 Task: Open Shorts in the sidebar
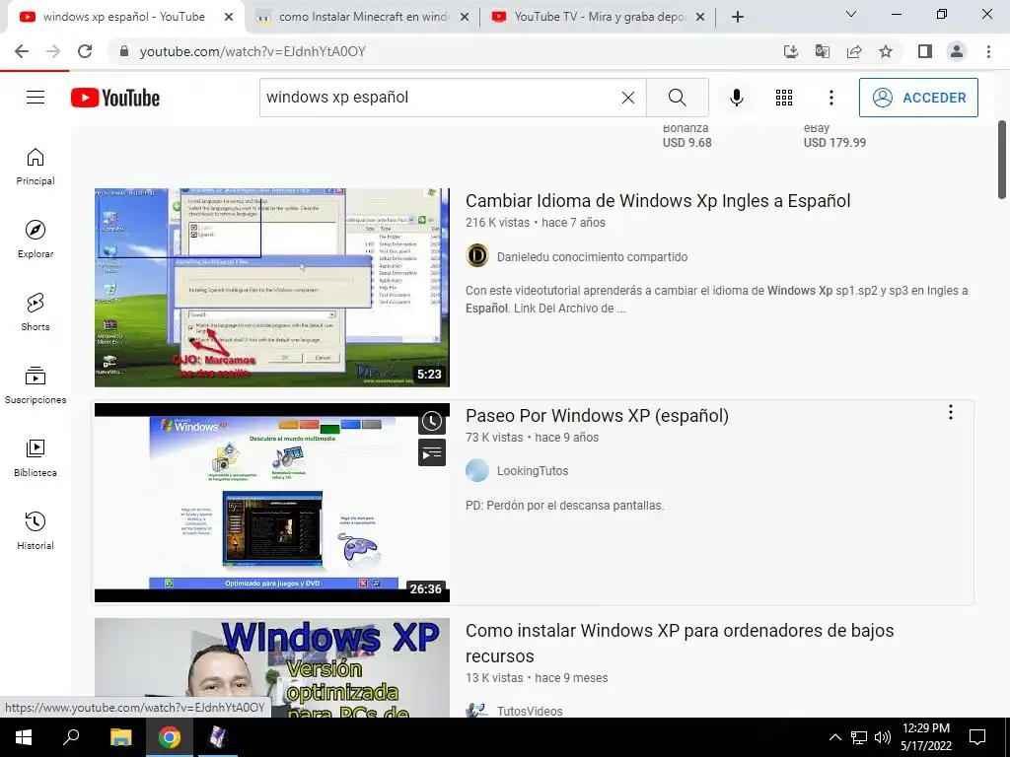36,311
